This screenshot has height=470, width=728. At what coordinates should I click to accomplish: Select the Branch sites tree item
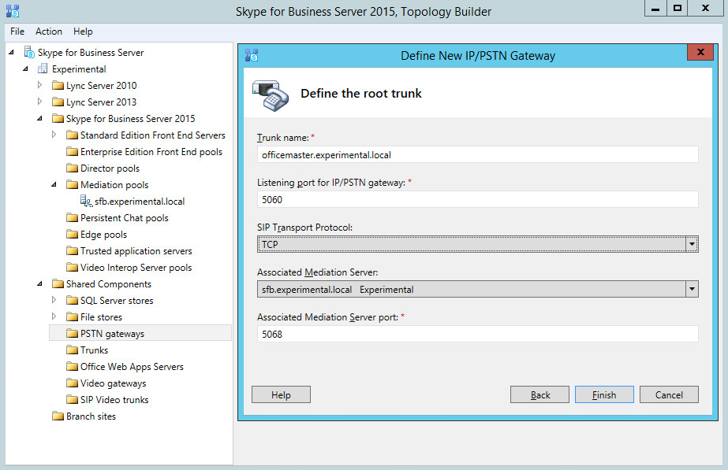tap(91, 416)
